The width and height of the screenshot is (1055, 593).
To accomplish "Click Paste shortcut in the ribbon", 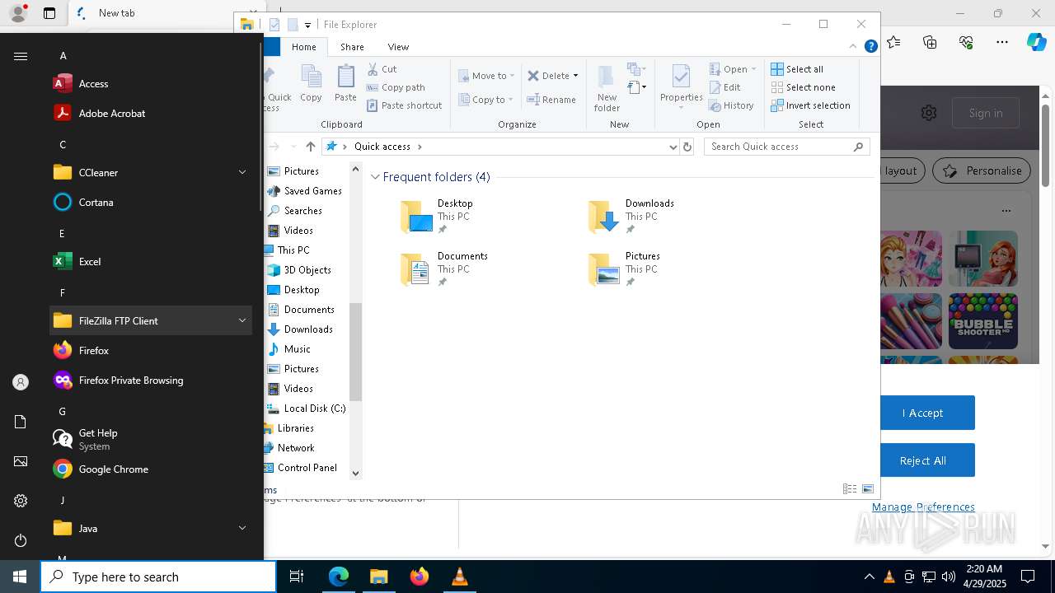I will [404, 105].
